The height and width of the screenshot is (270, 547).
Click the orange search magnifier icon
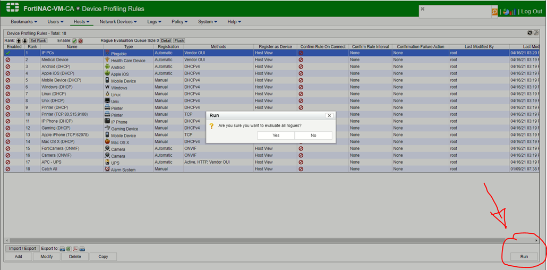point(494,11)
